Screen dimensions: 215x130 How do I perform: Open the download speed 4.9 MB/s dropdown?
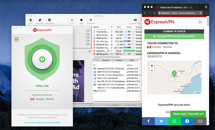pyautogui.click(x=114, y=105)
